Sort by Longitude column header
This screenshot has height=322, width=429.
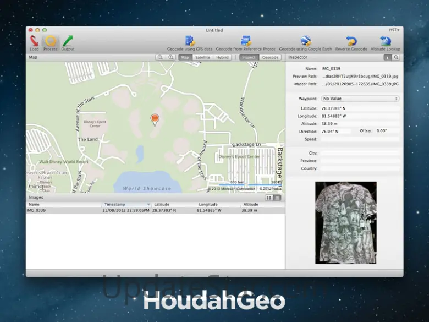(218, 204)
